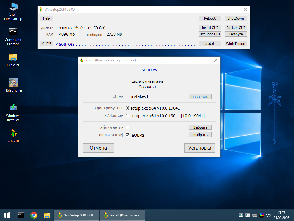Screen dimensions: 294x221
Task: Click the Y: DIR button
Action: [x=47, y=43]
